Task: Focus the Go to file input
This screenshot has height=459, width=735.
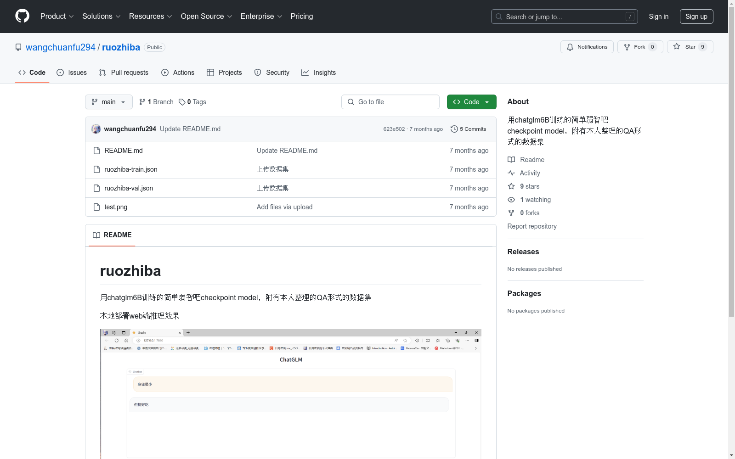Action: pos(390,102)
